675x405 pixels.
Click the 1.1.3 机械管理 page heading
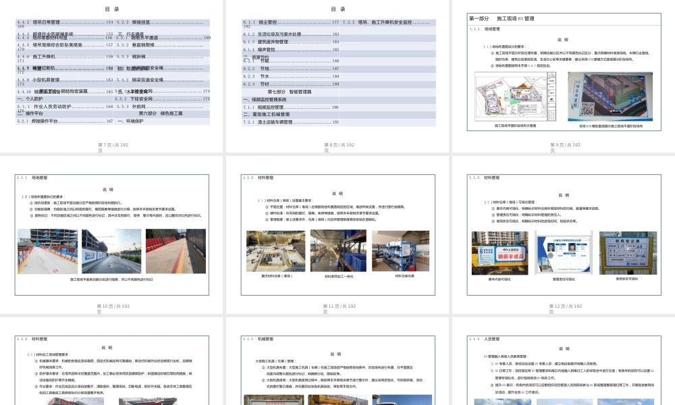[x=259, y=339]
